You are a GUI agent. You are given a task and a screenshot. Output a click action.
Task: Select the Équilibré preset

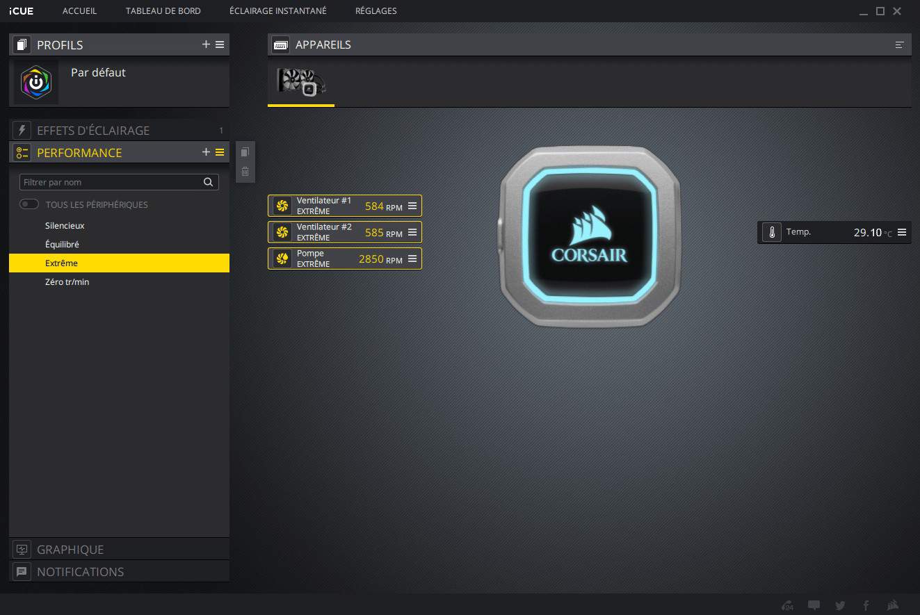(62, 245)
